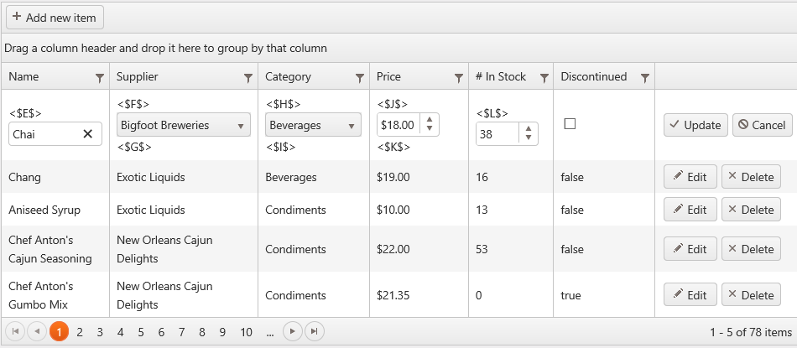Viewport: 797px width, 348px height.
Task: Jump to page 4
Action: (x=121, y=332)
